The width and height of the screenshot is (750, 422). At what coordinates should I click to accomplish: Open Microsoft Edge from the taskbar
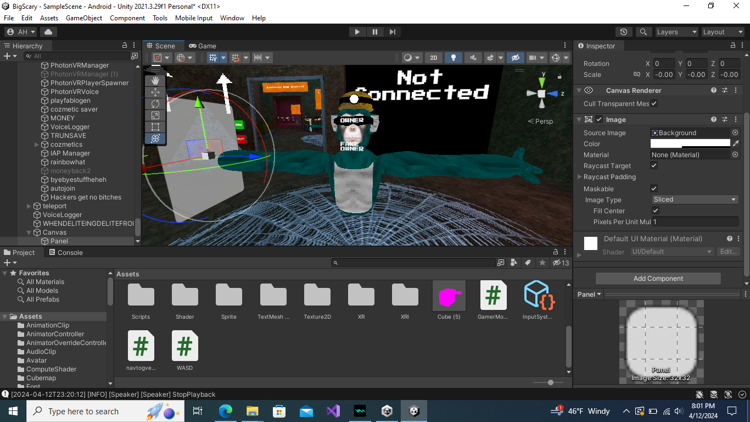point(226,411)
